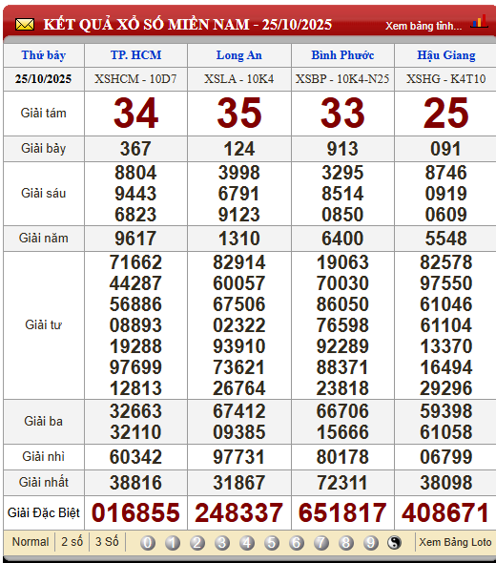Click Giải ba number 32663
496x563 pixels.
(135, 411)
